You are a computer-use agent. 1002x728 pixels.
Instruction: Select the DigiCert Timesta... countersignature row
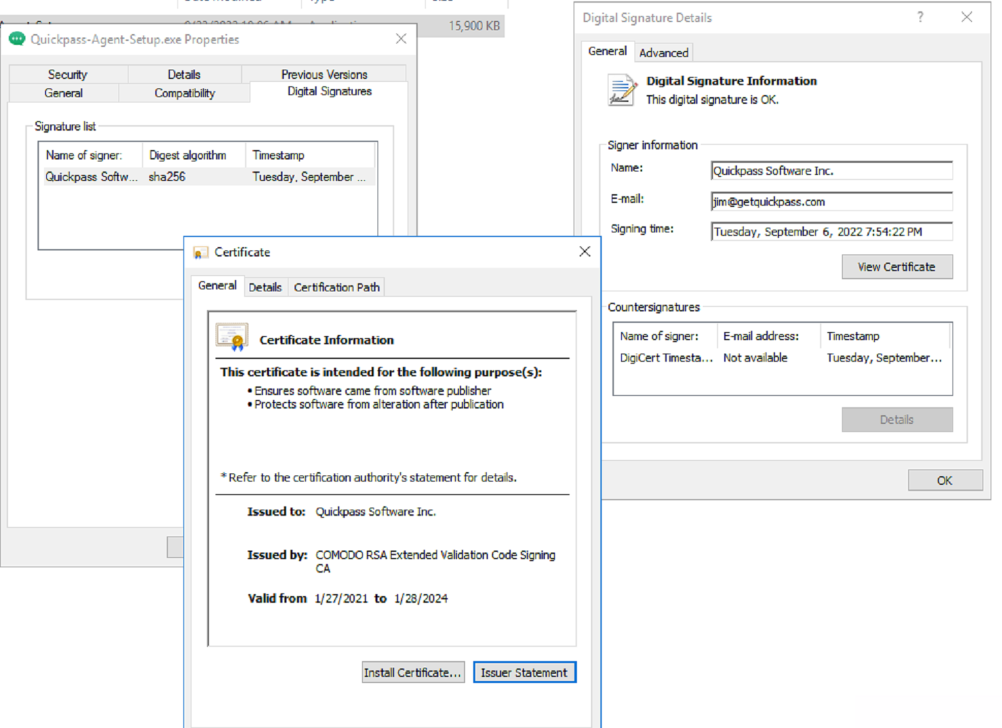point(782,358)
